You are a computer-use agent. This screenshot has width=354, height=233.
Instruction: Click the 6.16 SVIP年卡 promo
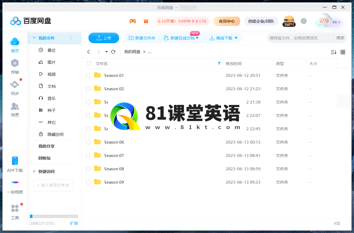(x=182, y=21)
